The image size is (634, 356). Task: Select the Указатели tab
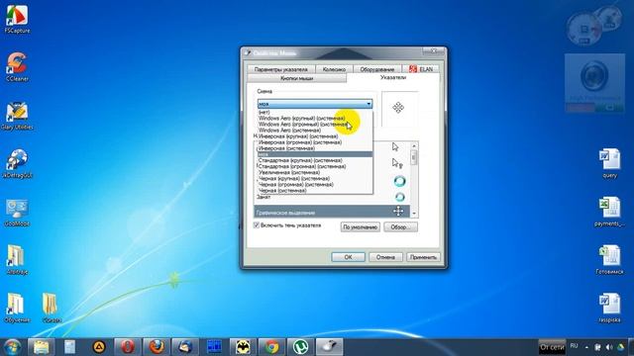[393, 77]
